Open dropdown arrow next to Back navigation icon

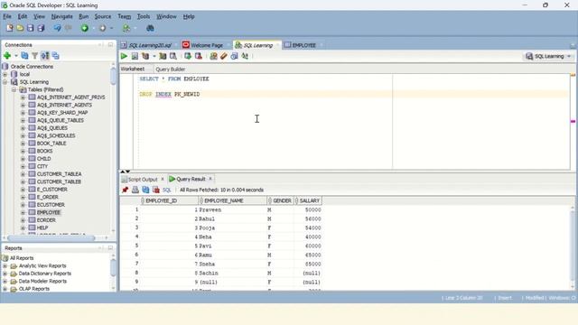tap(93, 28)
